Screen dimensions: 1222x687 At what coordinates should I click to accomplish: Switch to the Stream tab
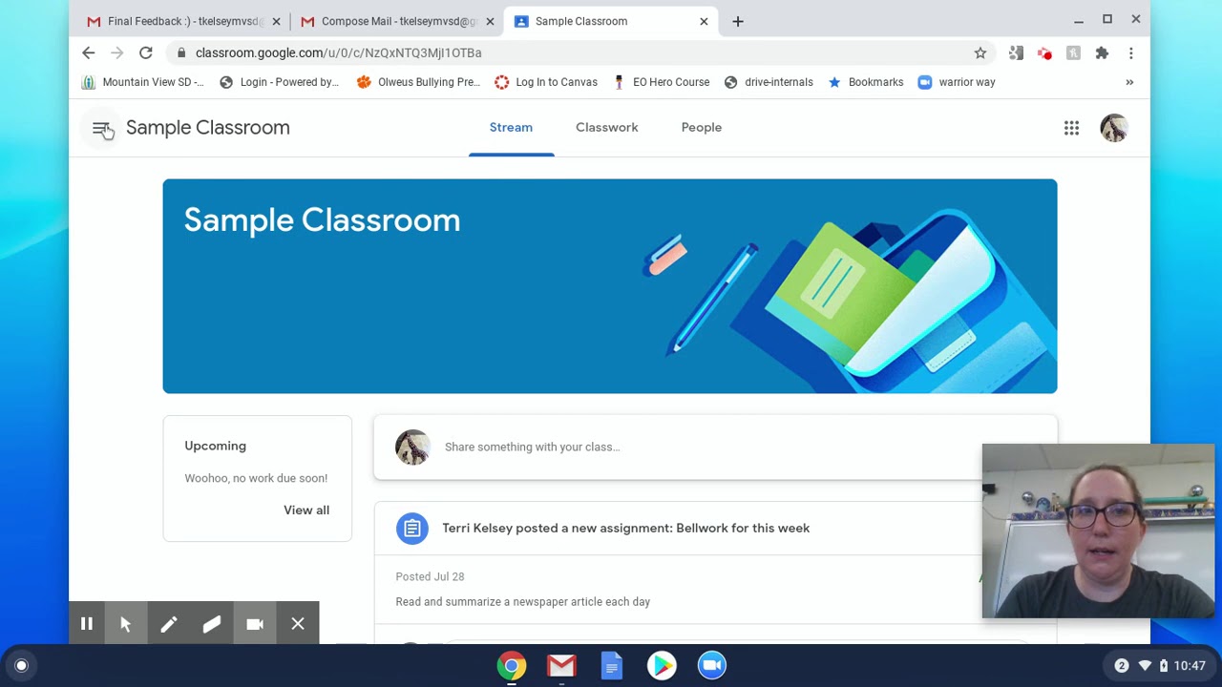pos(511,127)
